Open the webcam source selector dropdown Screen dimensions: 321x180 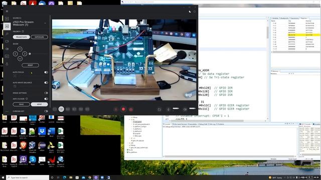click(45, 23)
